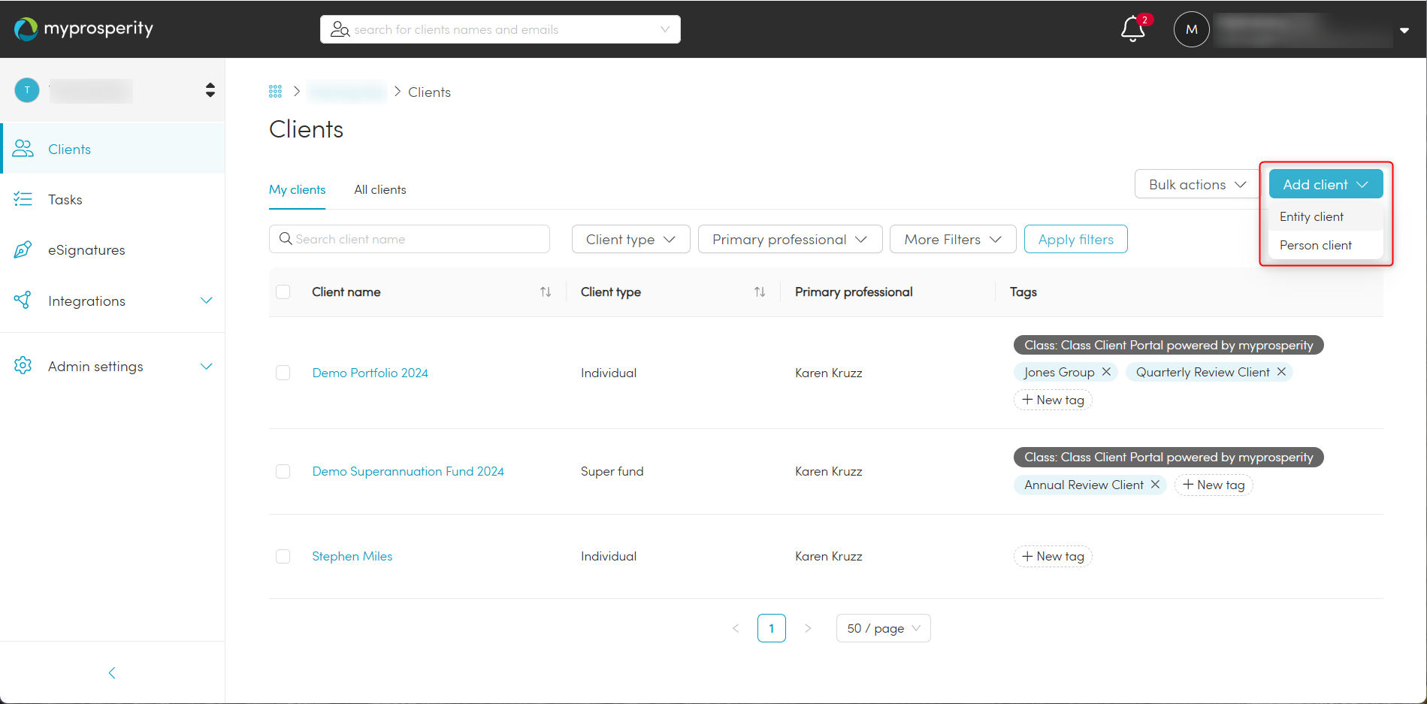Remove the Annual Review Client tag

coord(1155,485)
